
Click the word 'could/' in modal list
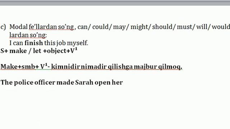[102, 27]
